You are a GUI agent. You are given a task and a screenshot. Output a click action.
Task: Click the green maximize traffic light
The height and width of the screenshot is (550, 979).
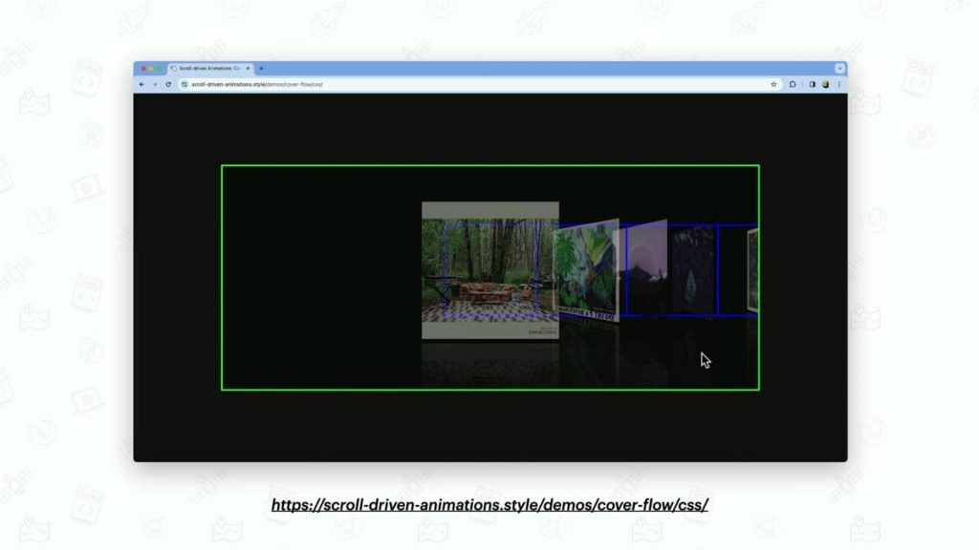tap(158, 68)
